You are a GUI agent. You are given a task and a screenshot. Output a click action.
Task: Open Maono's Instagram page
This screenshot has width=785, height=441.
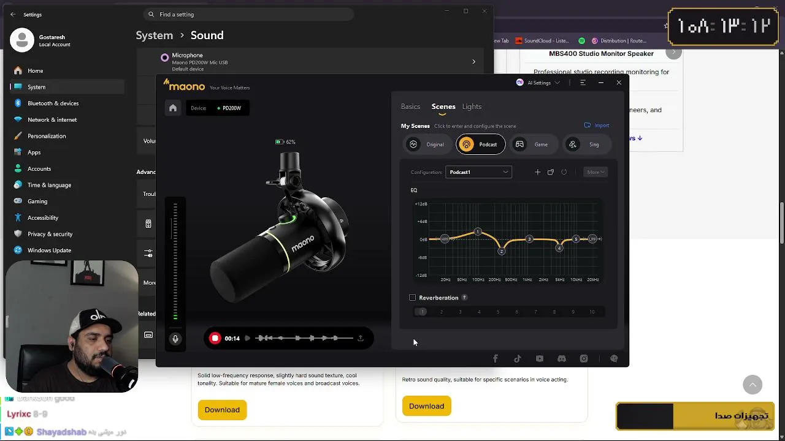click(x=584, y=359)
